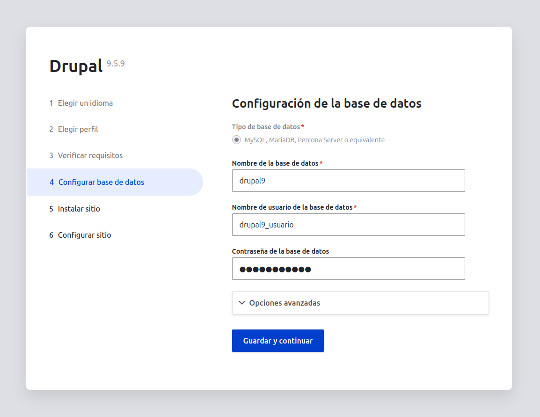
Task: Click the Contraseña de la base de datos label
Action: pyautogui.click(x=280, y=251)
